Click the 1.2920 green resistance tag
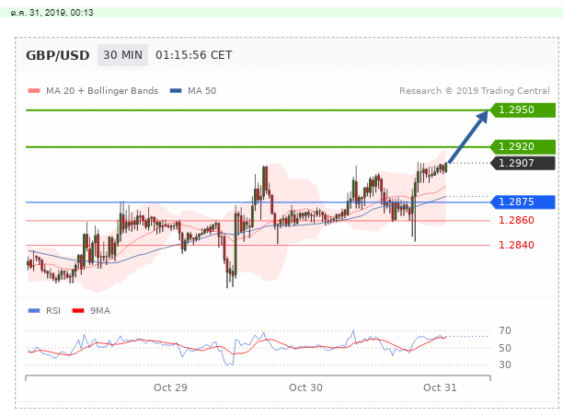Viewport: 563px width, 416px height. (x=523, y=147)
